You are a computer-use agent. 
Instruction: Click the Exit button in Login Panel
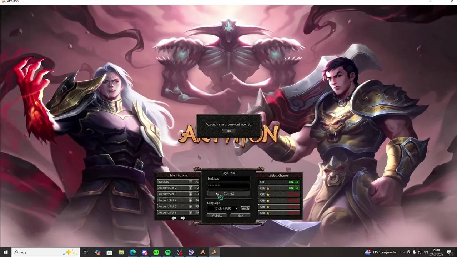point(241,216)
